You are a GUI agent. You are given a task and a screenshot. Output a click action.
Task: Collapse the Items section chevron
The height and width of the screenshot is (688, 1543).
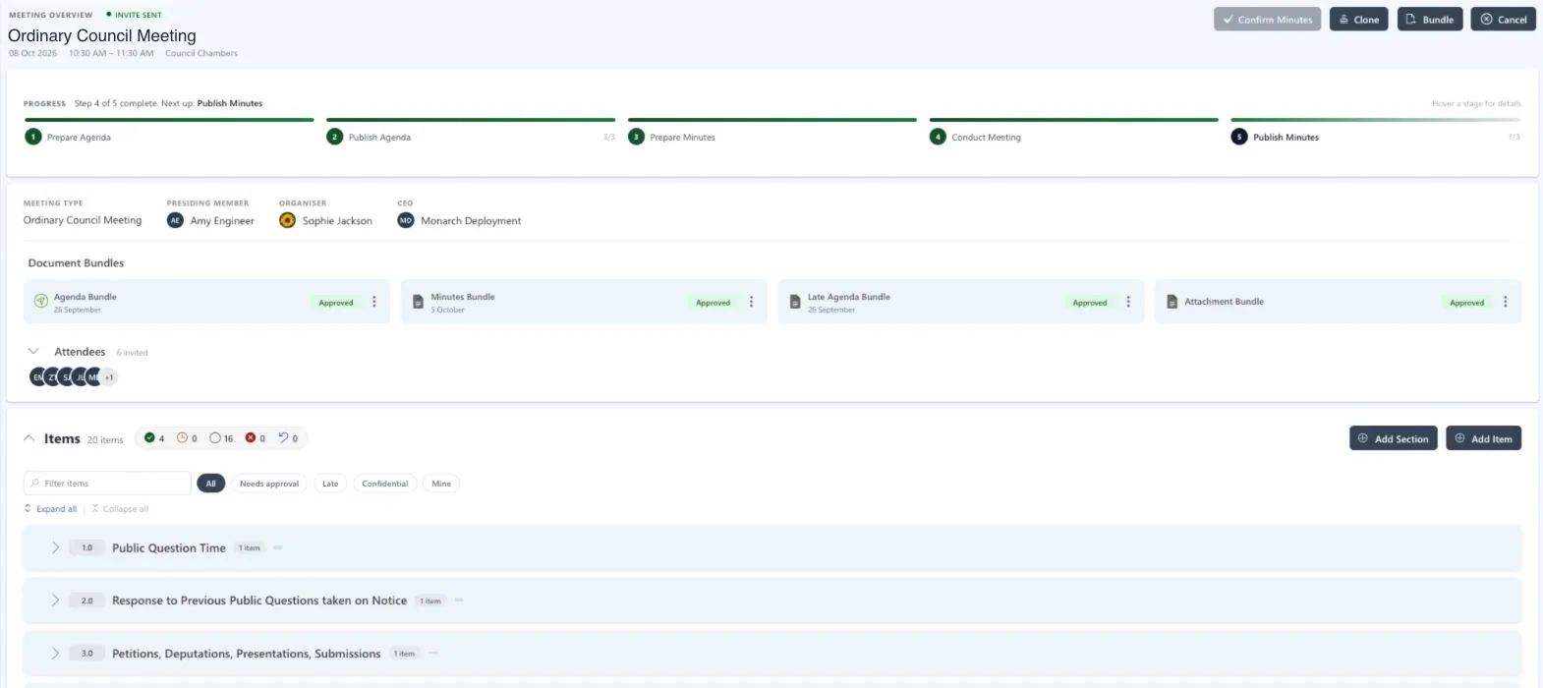(x=29, y=438)
